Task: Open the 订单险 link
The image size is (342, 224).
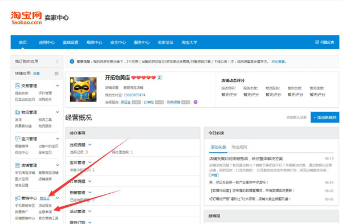Action: 149,102
